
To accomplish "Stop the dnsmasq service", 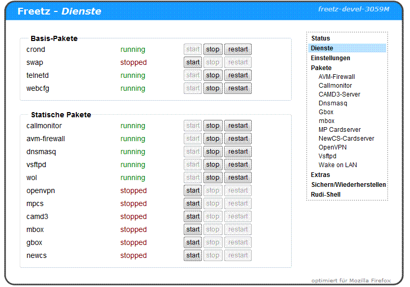I will tap(212, 152).
